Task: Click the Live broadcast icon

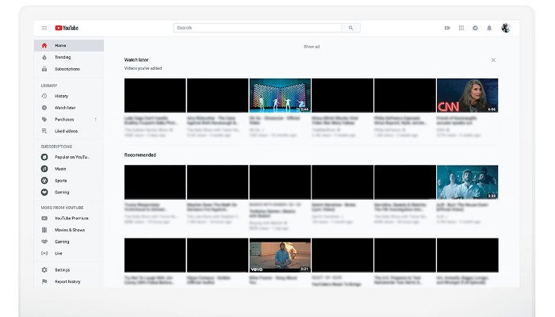Action: [44, 254]
